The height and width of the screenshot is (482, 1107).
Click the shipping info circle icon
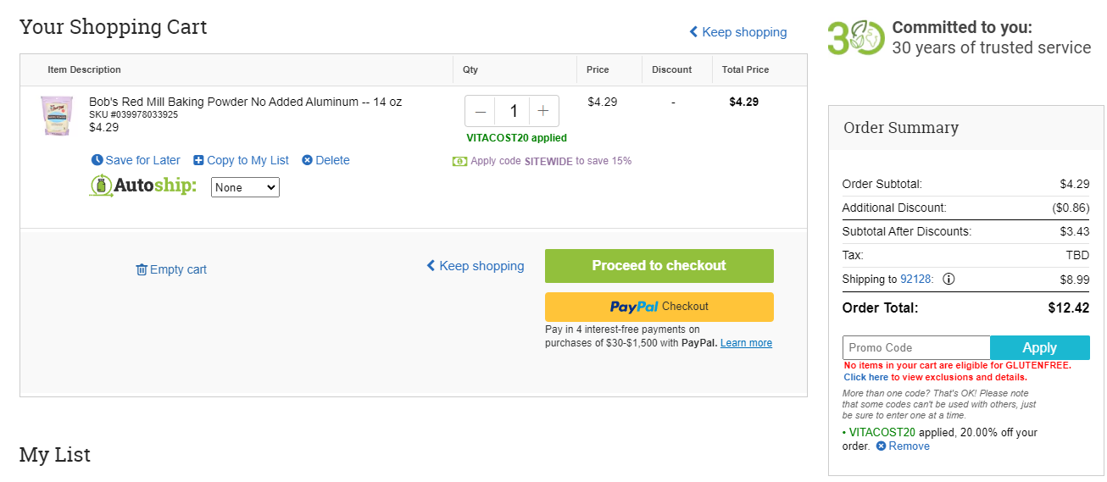pyautogui.click(x=948, y=279)
